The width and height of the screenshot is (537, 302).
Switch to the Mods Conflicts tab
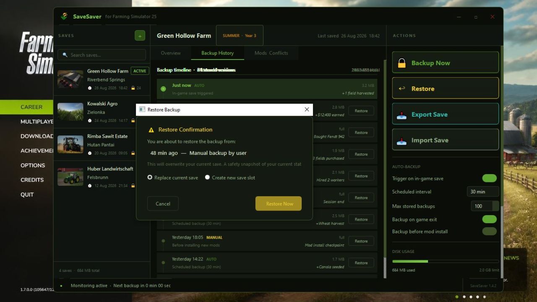pyautogui.click(x=271, y=53)
